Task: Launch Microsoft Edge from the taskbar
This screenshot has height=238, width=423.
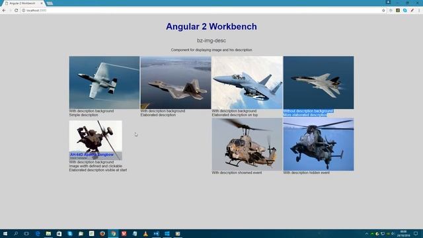Action: pyautogui.click(x=38, y=233)
